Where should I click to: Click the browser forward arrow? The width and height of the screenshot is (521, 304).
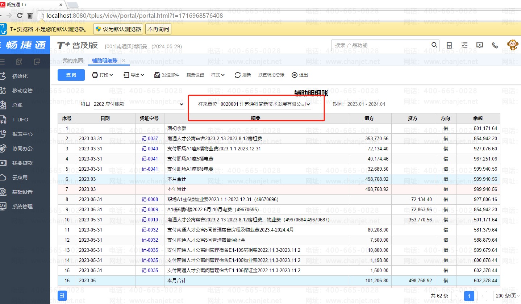click(x=9, y=16)
